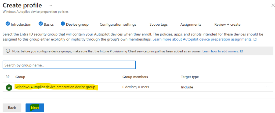Viewport: 275px width, 113px height.
Task: Click the Device group step circle icon
Action: point(63,24)
